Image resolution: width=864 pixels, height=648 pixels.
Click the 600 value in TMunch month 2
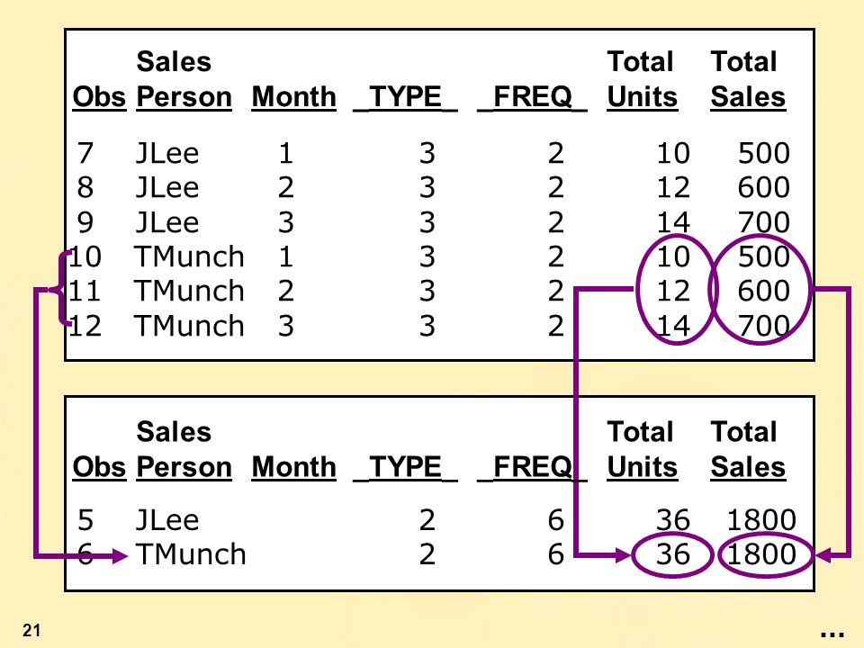coord(764,291)
